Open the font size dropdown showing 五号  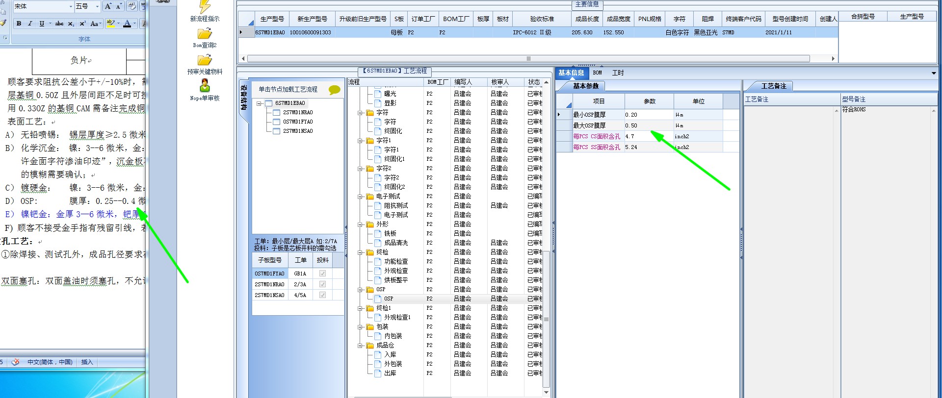click(x=97, y=6)
